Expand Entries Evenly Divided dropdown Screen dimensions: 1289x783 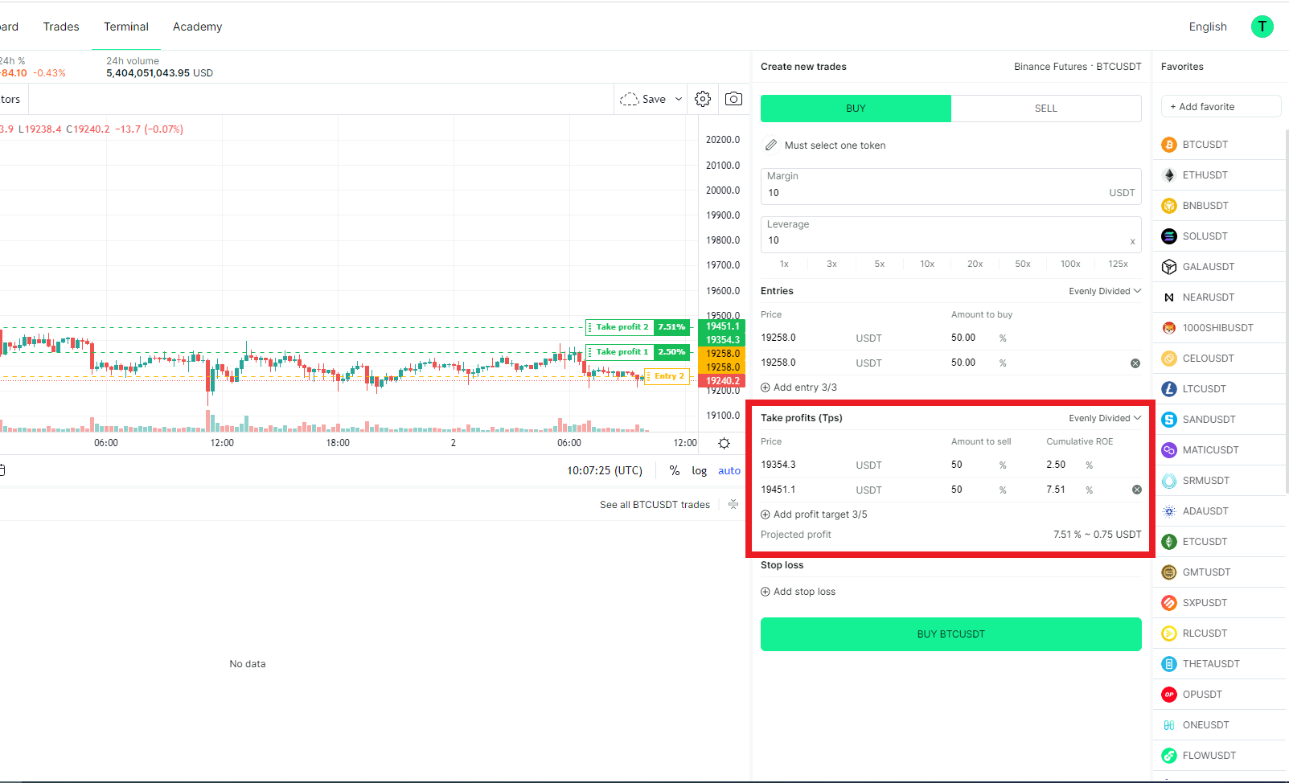[x=1105, y=291]
